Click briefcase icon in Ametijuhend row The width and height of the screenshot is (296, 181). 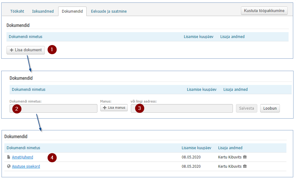tap(245, 157)
